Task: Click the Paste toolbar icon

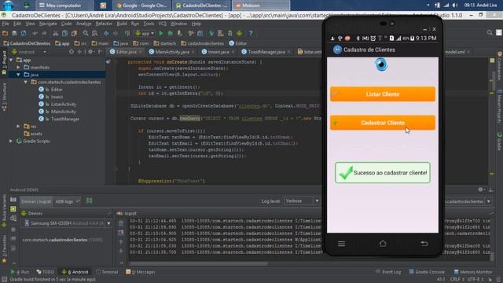Action: [x=74, y=33]
